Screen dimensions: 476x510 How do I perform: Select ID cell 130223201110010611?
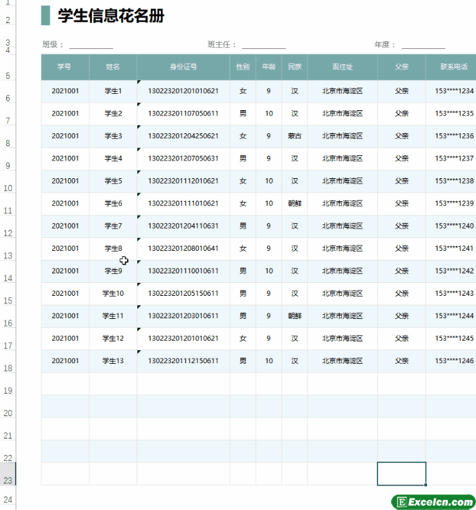183,271
